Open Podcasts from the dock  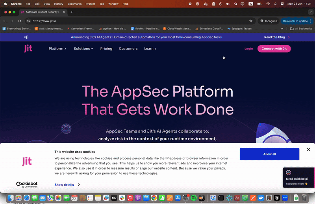point(138,198)
